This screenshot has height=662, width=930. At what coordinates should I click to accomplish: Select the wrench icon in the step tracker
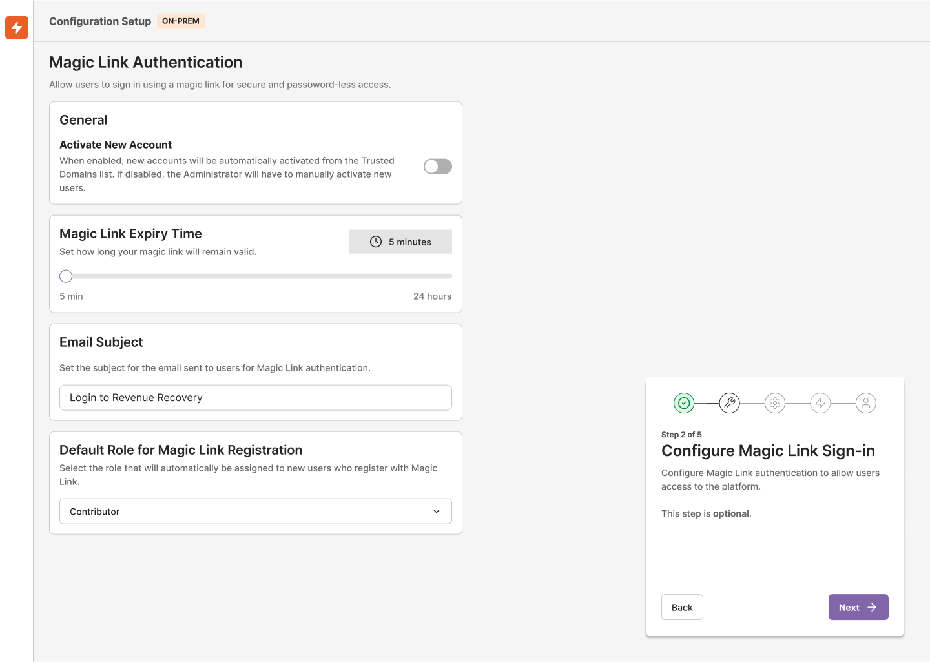tap(729, 402)
